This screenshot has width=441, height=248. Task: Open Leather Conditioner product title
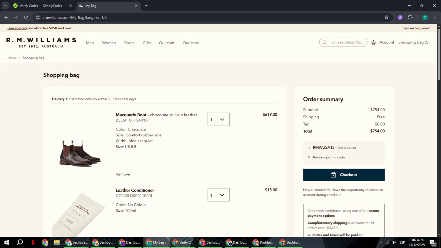coord(135,190)
